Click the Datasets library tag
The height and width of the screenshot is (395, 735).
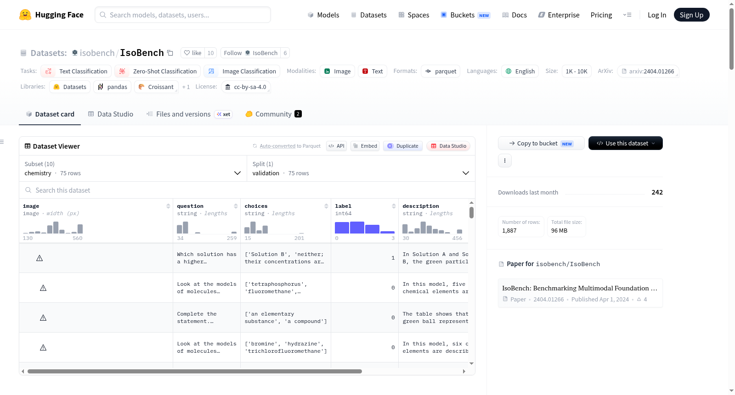70,87
